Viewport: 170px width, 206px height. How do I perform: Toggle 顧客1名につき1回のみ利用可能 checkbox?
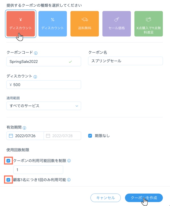pyautogui.click(x=8, y=179)
